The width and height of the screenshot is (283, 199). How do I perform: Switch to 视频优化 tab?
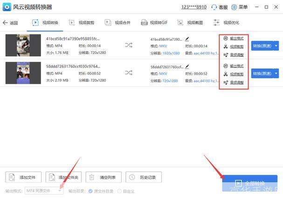click(226, 23)
